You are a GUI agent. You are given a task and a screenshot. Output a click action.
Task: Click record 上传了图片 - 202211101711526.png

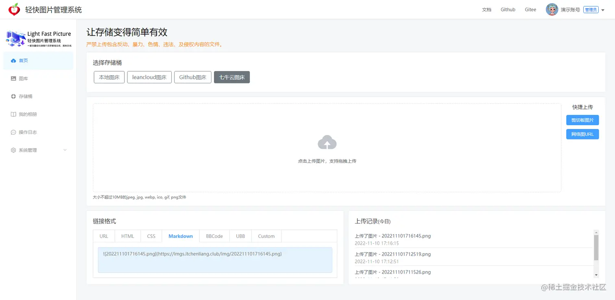tap(393, 272)
